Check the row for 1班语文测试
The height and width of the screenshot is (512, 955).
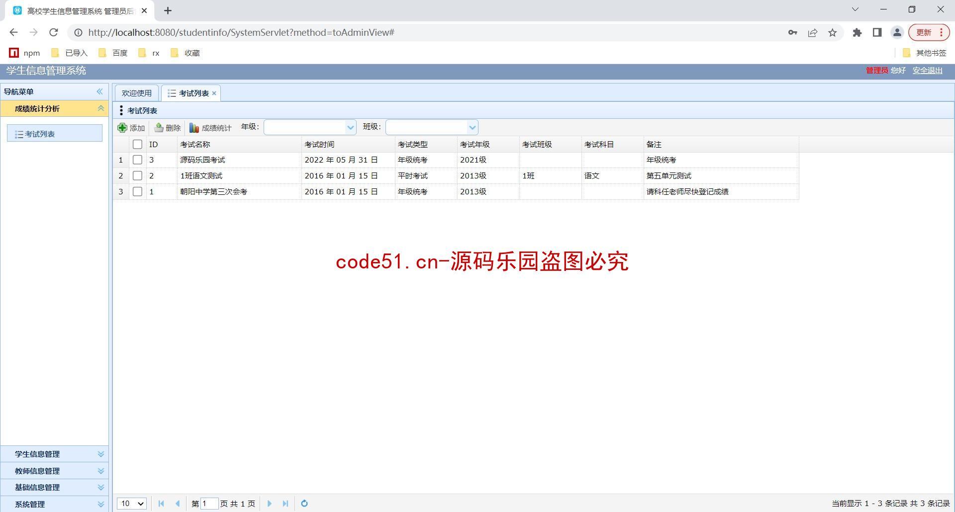click(x=138, y=176)
